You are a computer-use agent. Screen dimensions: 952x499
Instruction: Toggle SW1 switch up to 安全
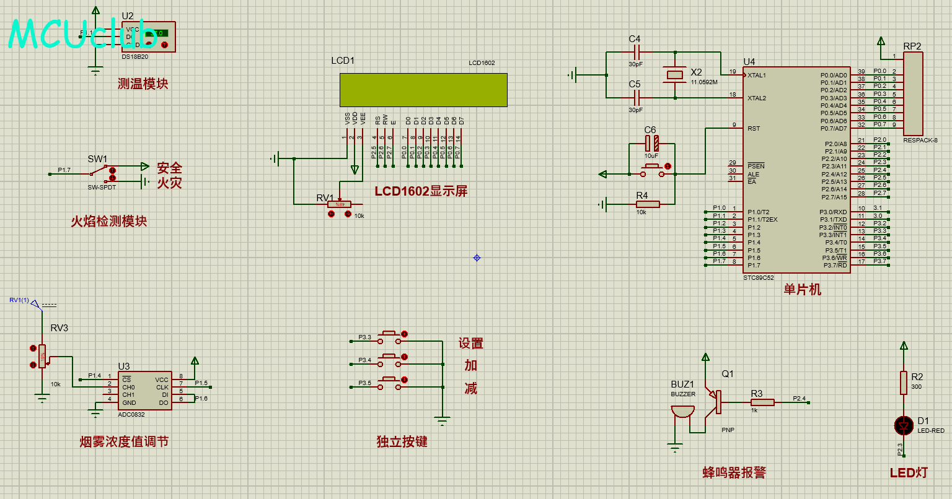(112, 170)
